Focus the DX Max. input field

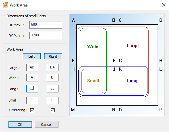pyautogui.click(x=45, y=25)
